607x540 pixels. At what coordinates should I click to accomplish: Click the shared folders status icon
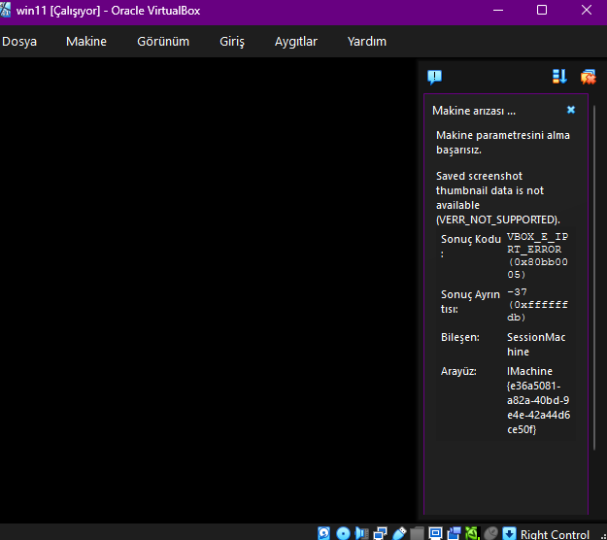tap(418, 533)
